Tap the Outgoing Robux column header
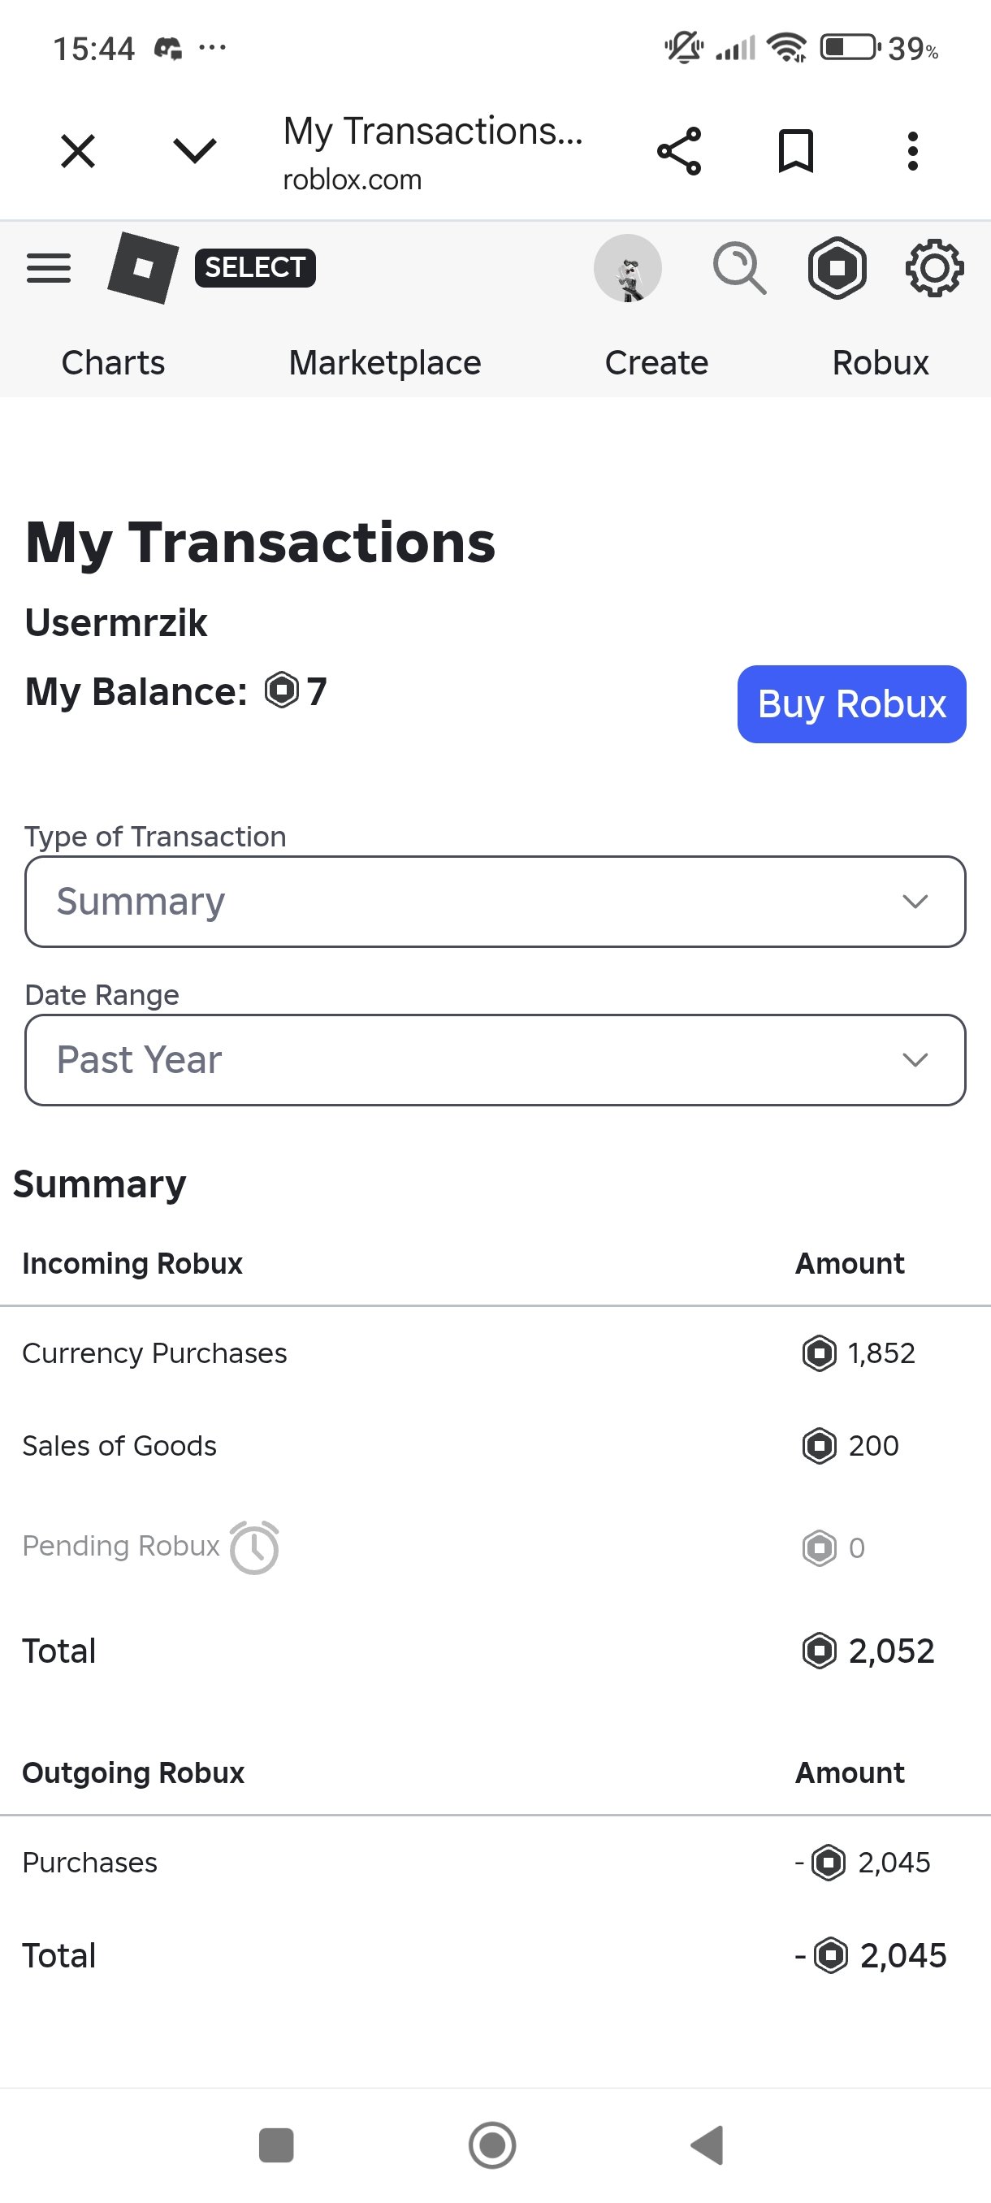The height and width of the screenshot is (2203, 991). (133, 1772)
